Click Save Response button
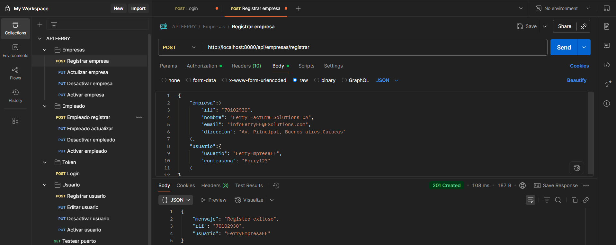This screenshot has width=616, height=245. coord(556,186)
